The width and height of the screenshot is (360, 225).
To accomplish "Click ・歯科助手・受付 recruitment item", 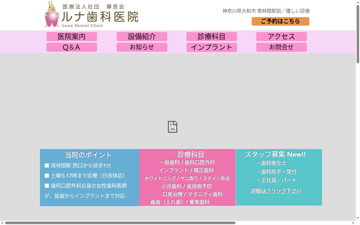I will (x=276, y=171).
